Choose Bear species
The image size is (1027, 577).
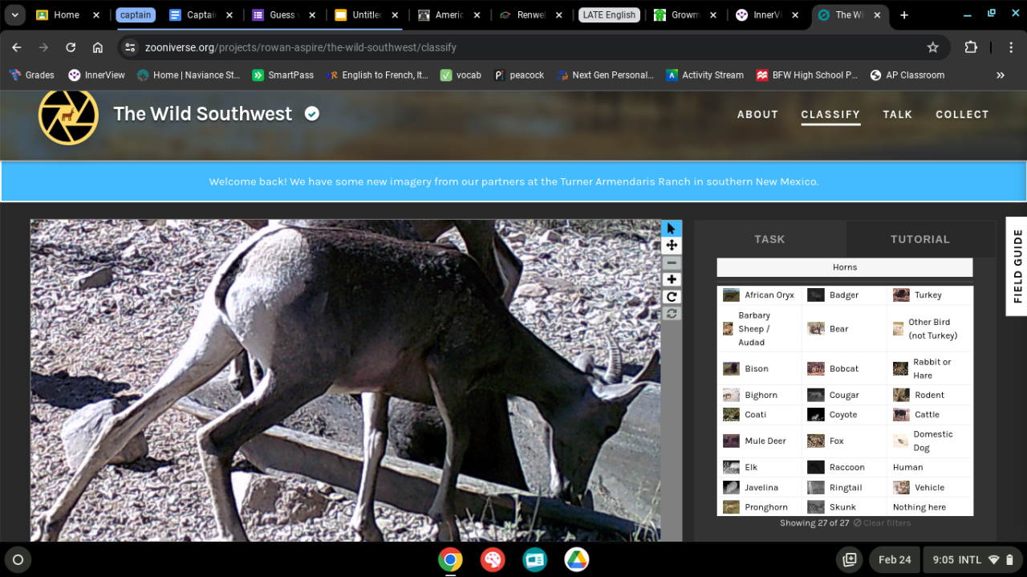[x=844, y=329]
